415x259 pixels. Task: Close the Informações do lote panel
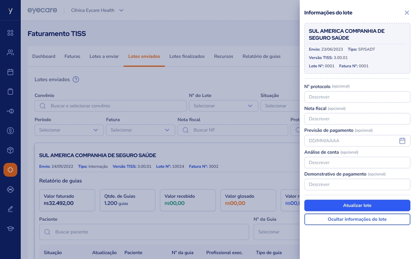pos(407,13)
